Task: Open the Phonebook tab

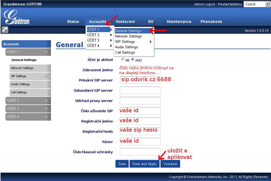Action: (x=211, y=22)
